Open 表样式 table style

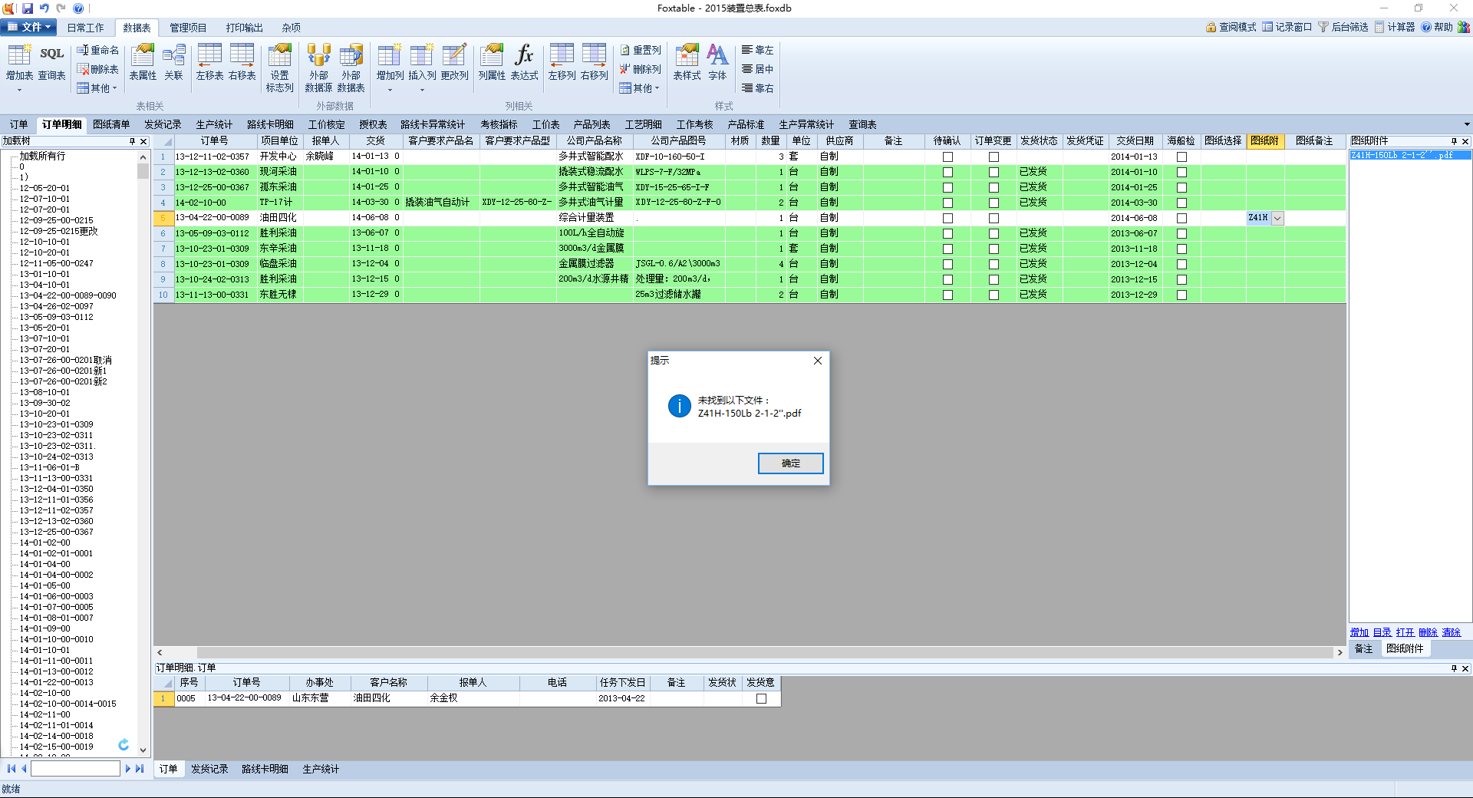(687, 62)
